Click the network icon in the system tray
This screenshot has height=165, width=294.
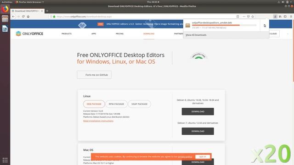279,2
